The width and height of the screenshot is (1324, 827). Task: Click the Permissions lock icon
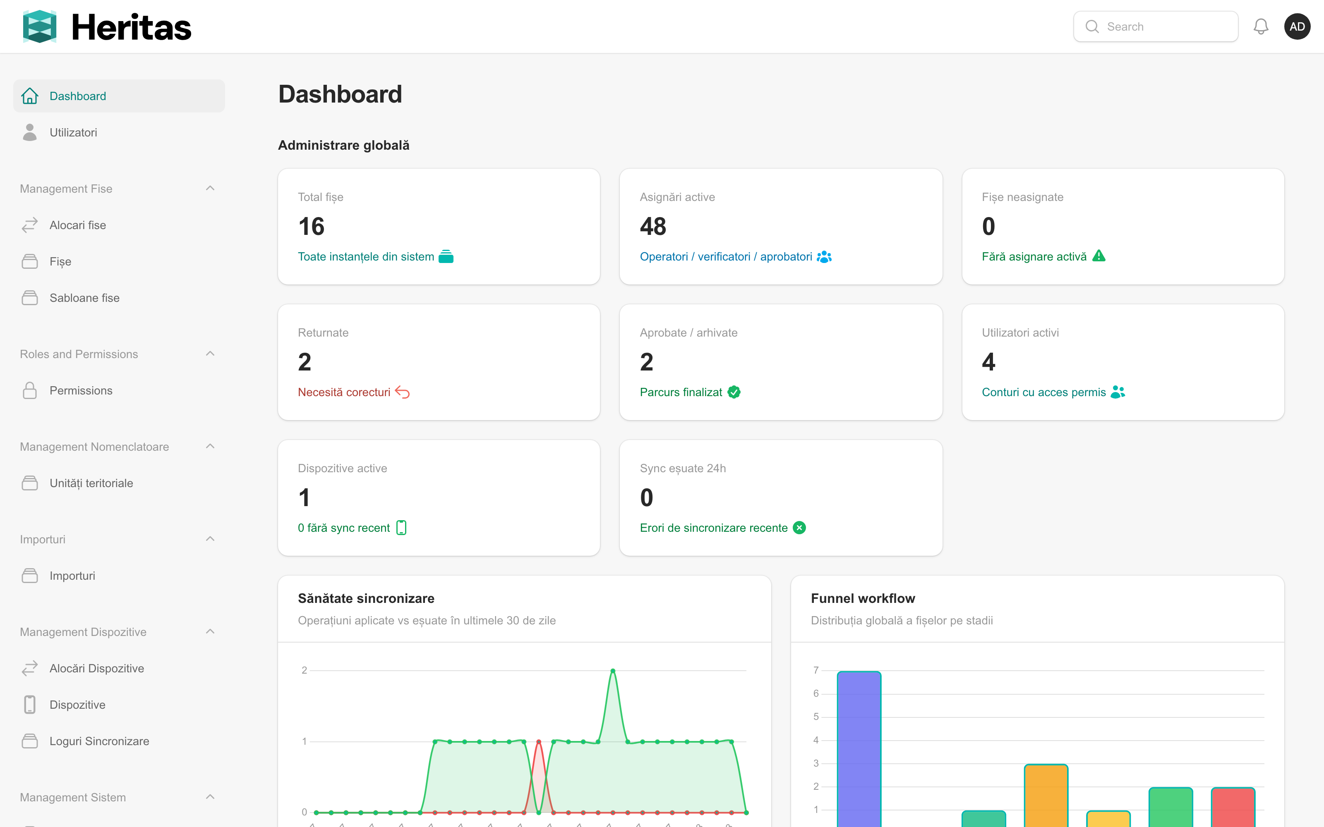click(x=29, y=390)
